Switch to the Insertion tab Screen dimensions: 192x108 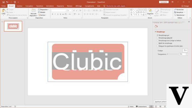(x=19, y=6)
